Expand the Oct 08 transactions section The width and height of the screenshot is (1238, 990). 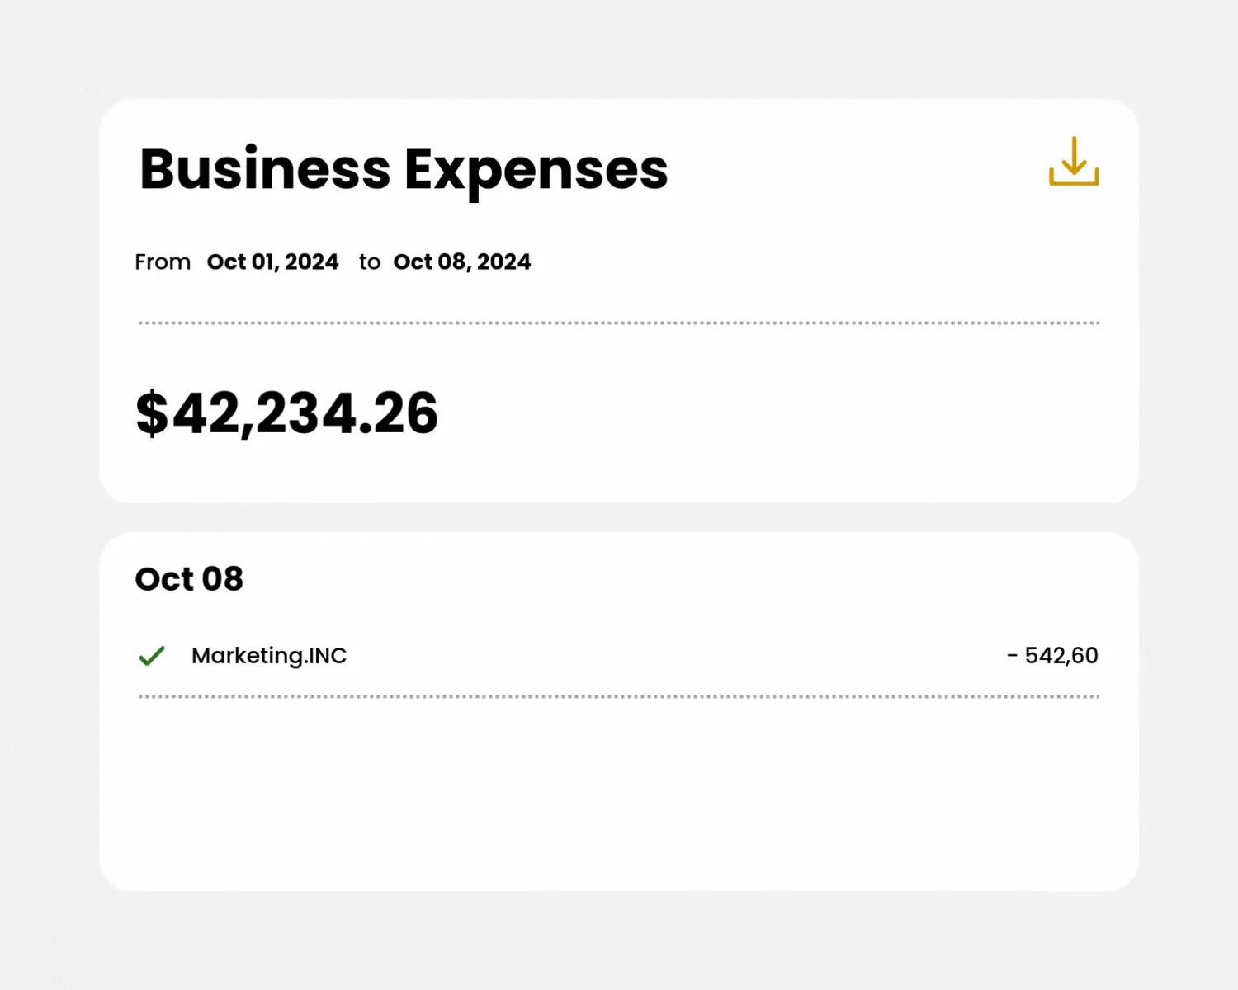[x=189, y=578]
